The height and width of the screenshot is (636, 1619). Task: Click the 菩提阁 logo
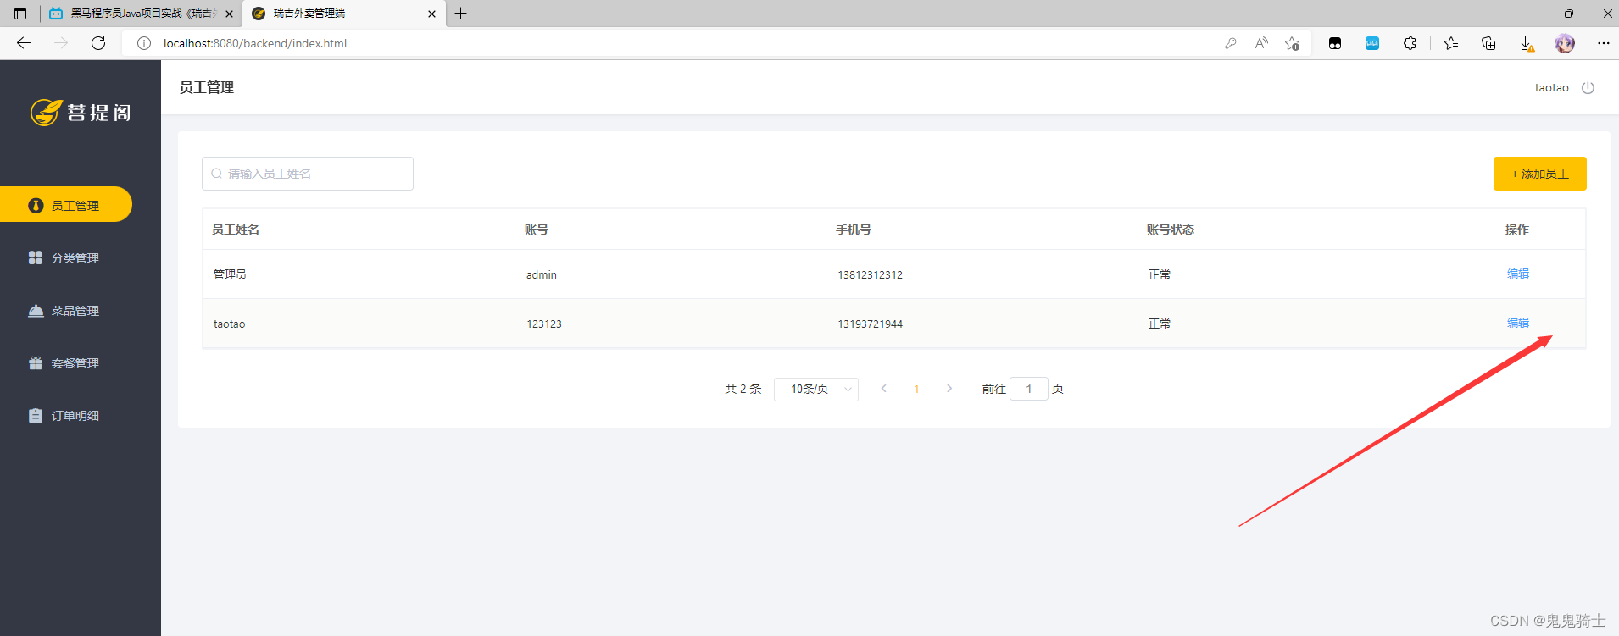81,112
